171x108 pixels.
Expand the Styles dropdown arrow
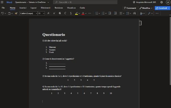coord(144,13)
